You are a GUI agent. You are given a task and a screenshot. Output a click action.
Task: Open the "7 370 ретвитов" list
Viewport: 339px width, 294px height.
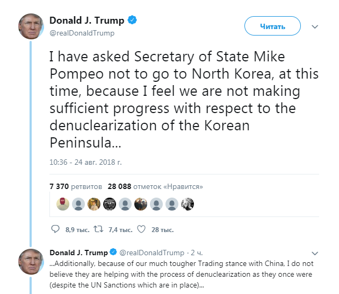[x=75, y=186]
